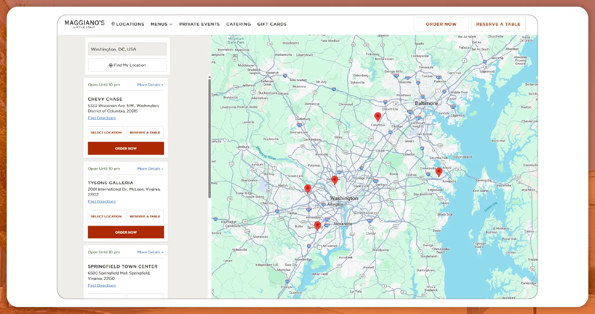Expand the MENUS dropdown
Screen dimensions: 595x314
coord(161,24)
